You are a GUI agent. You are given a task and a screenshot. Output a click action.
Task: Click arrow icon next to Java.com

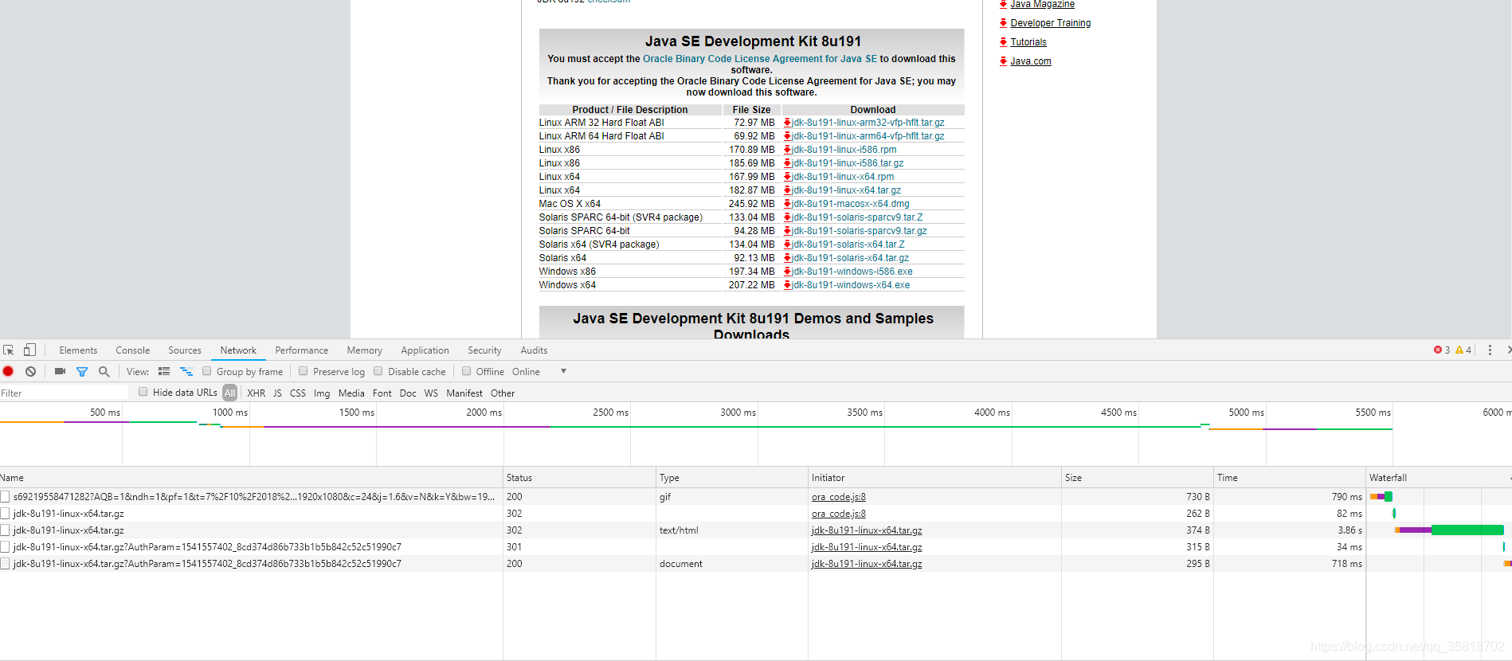(x=1003, y=61)
